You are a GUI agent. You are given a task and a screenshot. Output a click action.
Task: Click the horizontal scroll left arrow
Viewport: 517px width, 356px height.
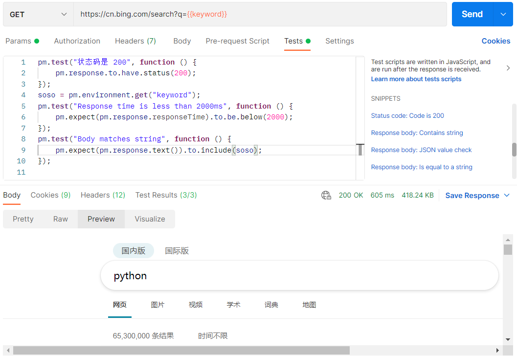(x=8, y=351)
